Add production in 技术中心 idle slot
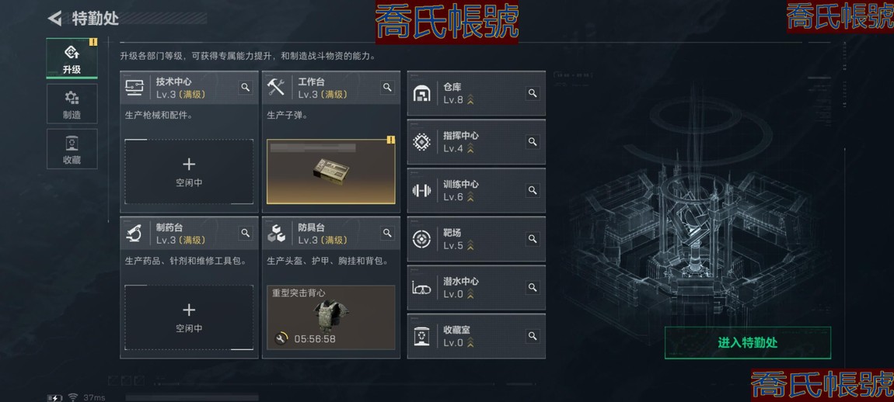This screenshot has height=402, width=894. pyautogui.click(x=189, y=172)
